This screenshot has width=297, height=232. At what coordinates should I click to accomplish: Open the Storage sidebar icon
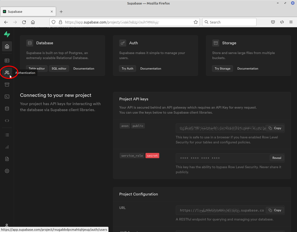tap(7, 85)
